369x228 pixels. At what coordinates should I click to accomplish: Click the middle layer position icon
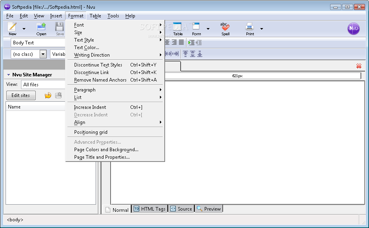pyautogui.click(x=192, y=54)
